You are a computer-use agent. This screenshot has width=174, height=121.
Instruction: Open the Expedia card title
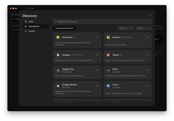click(116, 37)
